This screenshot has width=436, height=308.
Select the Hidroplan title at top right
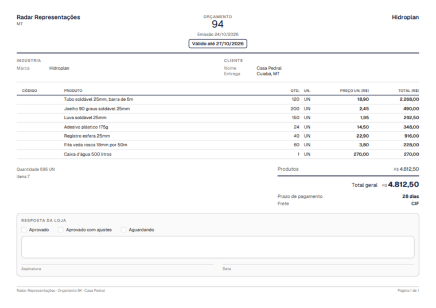click(x=405, y=17)
